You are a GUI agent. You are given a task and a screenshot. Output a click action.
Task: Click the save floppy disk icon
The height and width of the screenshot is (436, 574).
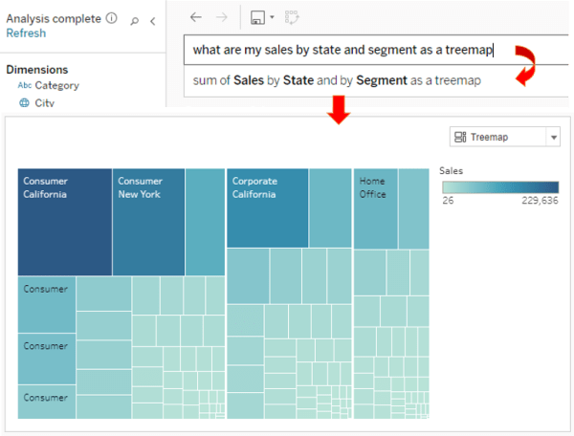click(256, 17)
